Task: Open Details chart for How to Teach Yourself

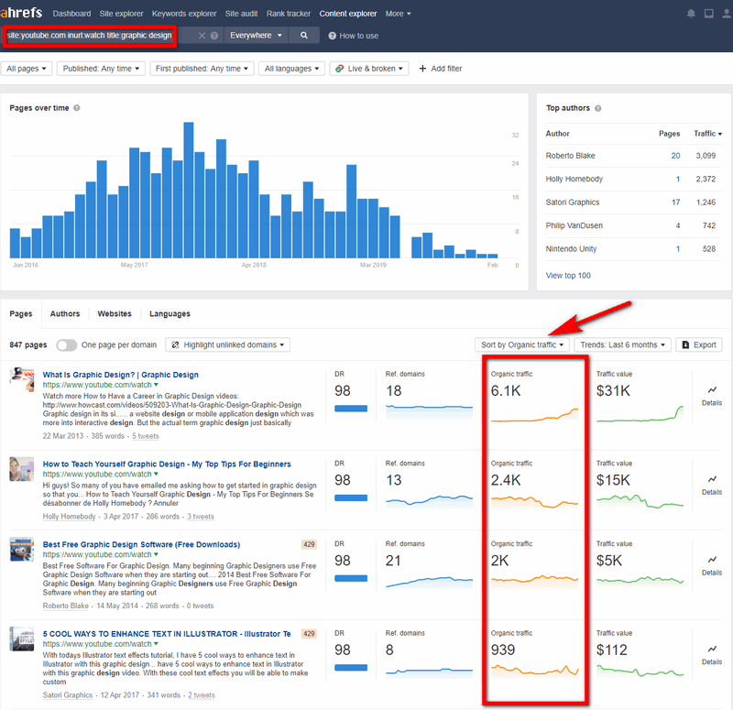Action: (x=712, y=485)
